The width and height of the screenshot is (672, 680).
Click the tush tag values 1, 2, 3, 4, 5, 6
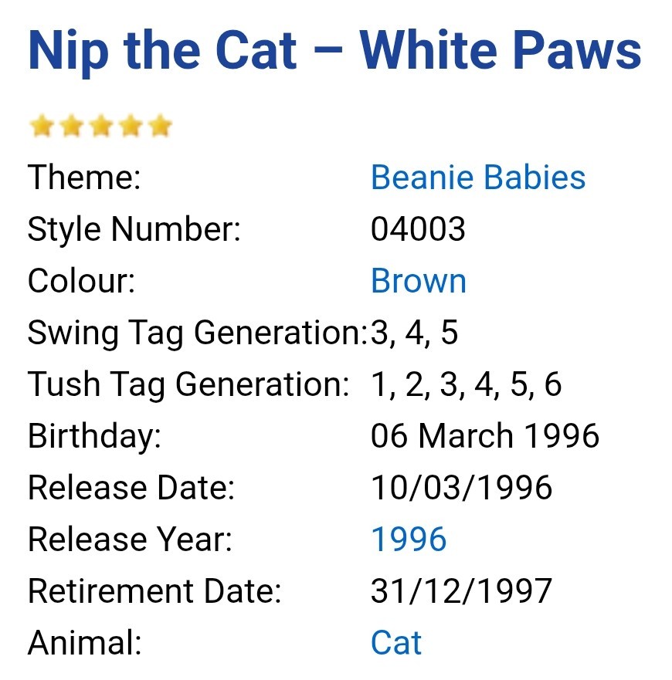coord(466,384)
